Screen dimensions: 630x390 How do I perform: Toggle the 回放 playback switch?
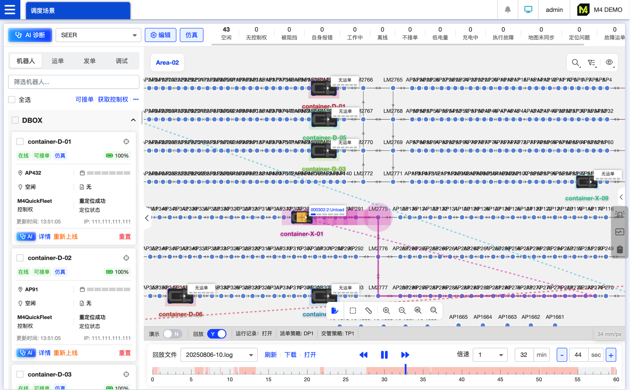click(x=217, y=334)
